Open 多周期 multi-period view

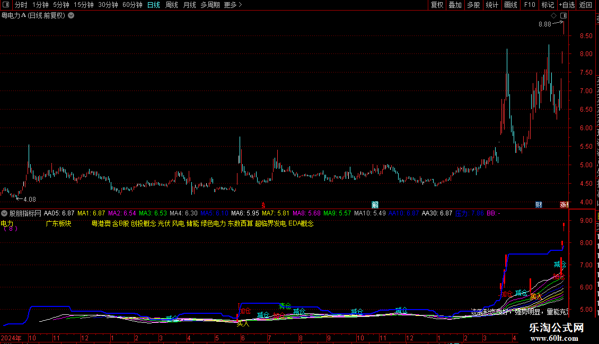point(210,5)
